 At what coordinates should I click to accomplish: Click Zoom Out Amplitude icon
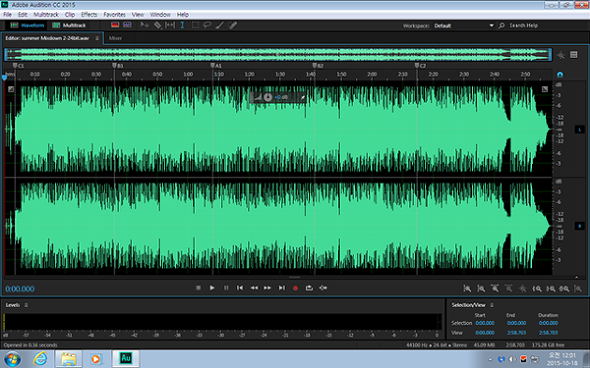point(480,288)
